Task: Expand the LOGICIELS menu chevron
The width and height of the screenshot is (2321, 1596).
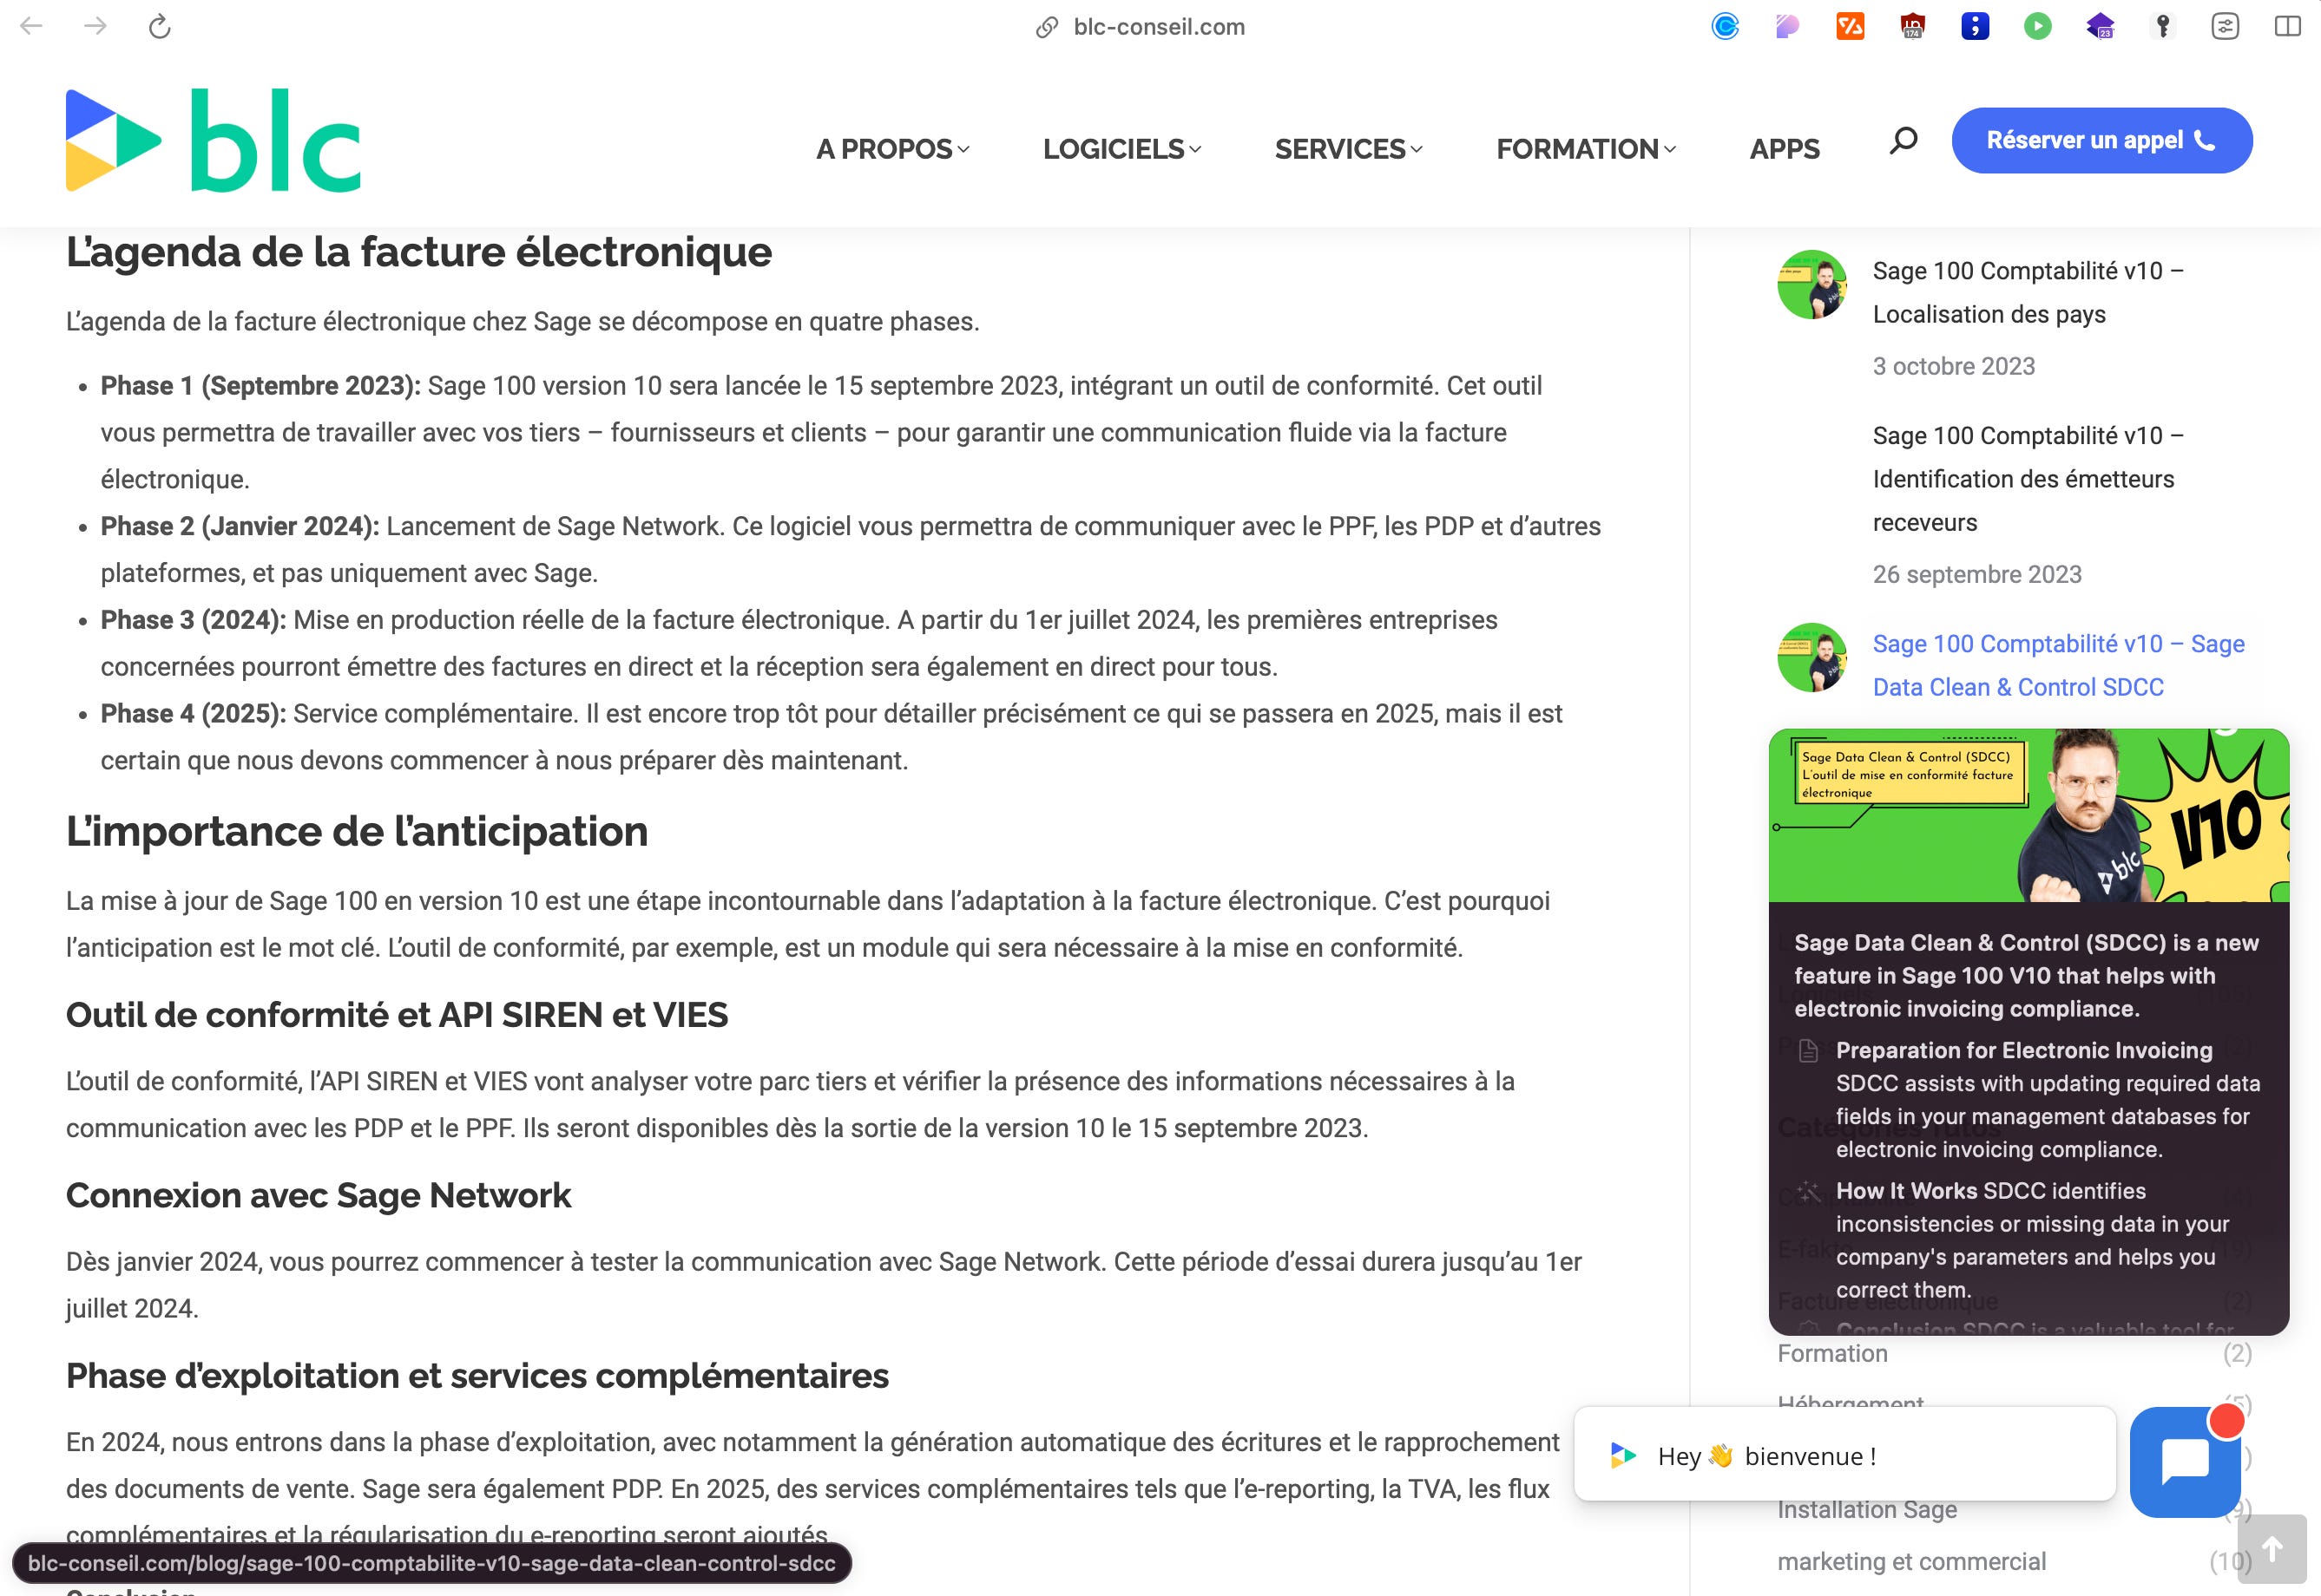Action: [1194, 149]
